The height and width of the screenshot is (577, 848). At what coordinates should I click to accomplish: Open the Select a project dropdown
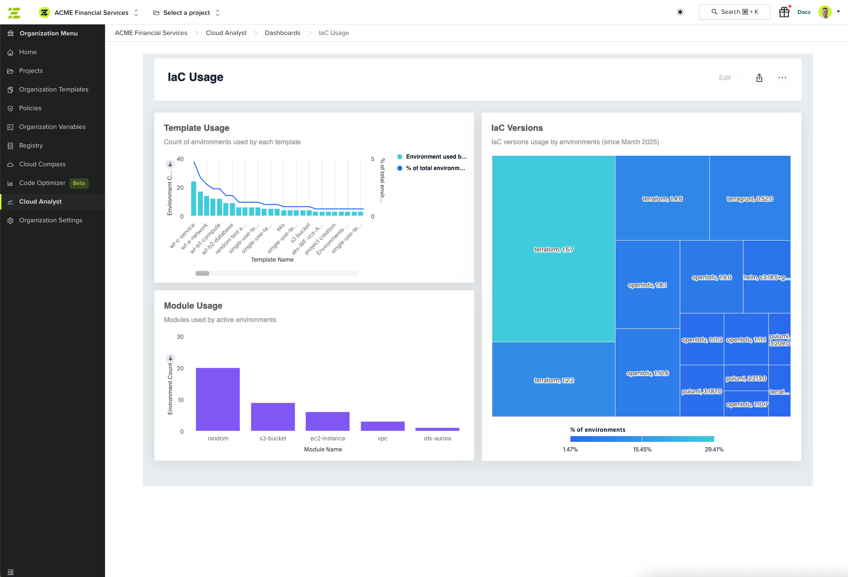coord(186,13)
